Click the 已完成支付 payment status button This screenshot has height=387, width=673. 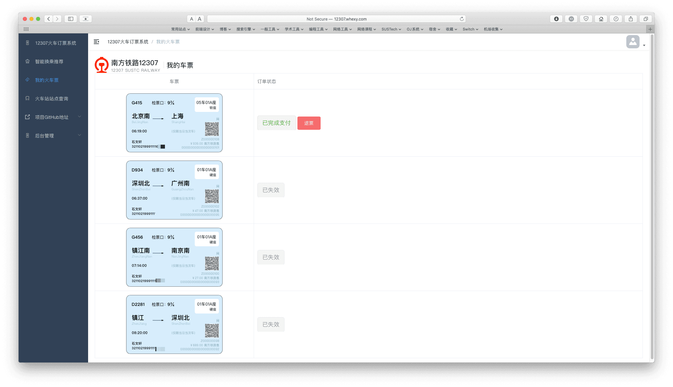coord(276,123)
